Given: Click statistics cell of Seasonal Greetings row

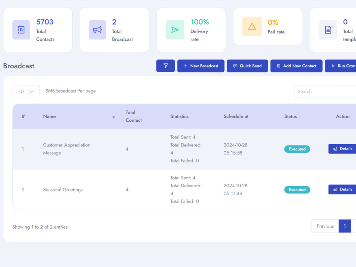Looking at the screenshot, I should click(186, 190).
